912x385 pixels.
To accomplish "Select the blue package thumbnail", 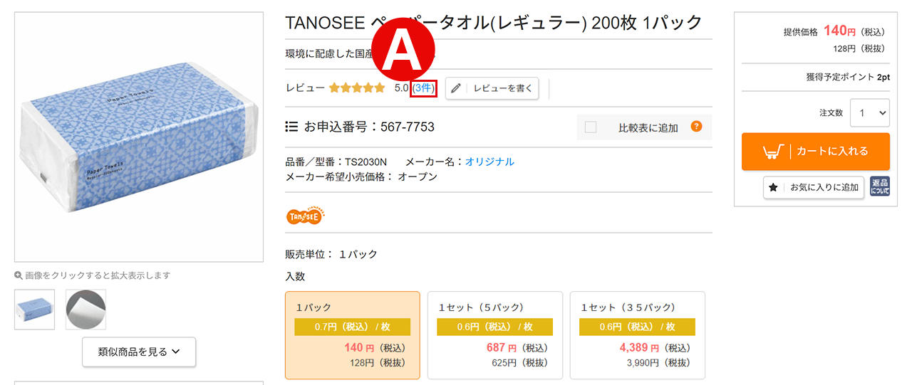I will pyautogui.click(x=34, y=309).
